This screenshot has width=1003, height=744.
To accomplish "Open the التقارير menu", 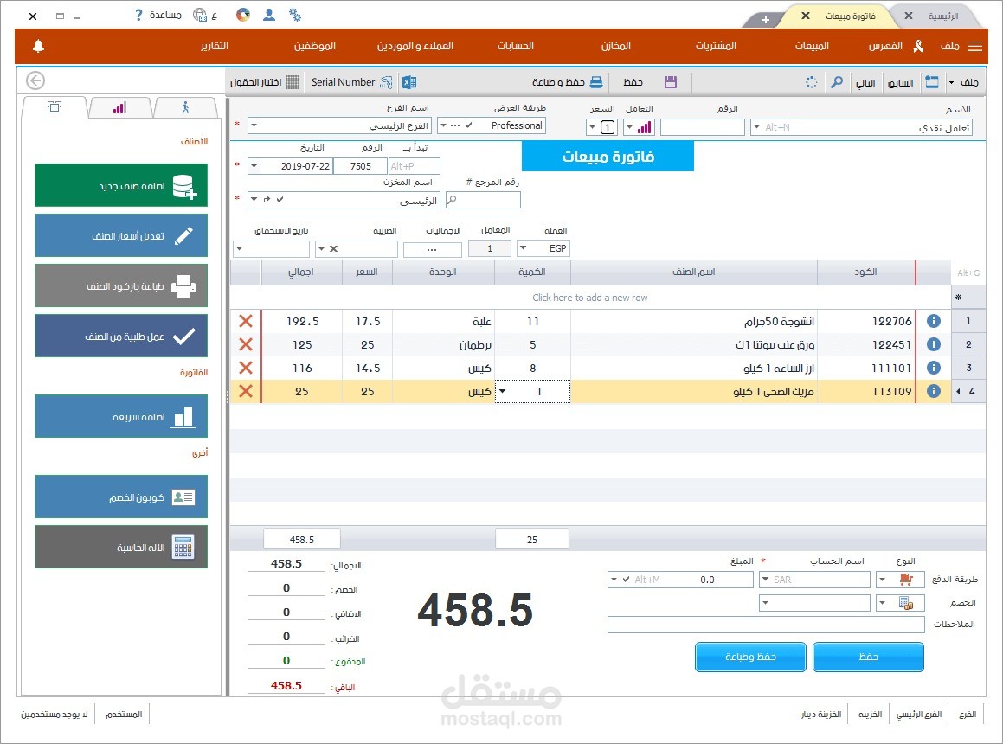I will pyautogui.click(x=215, y=46).
